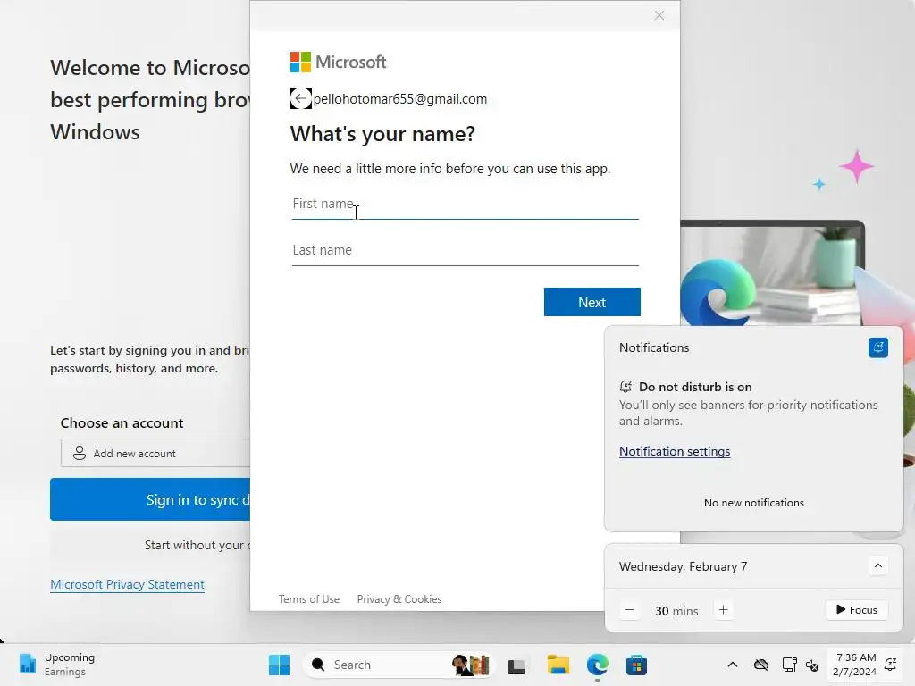Click the email pellohotomar655@gmail.com text

pyautogui.click(x=400, y=99)
